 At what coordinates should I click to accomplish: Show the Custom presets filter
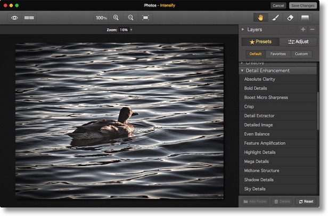tap(301, 54)
